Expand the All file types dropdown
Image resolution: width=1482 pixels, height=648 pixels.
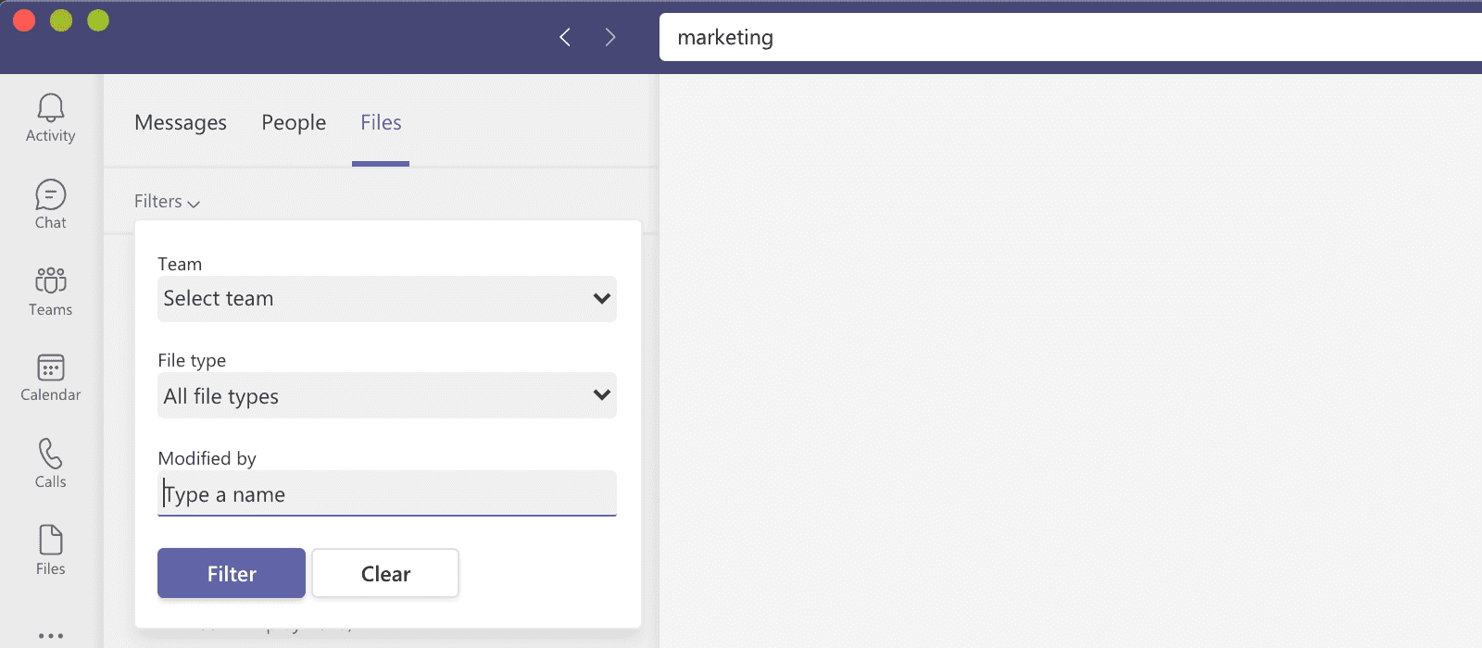click(386, 396)
